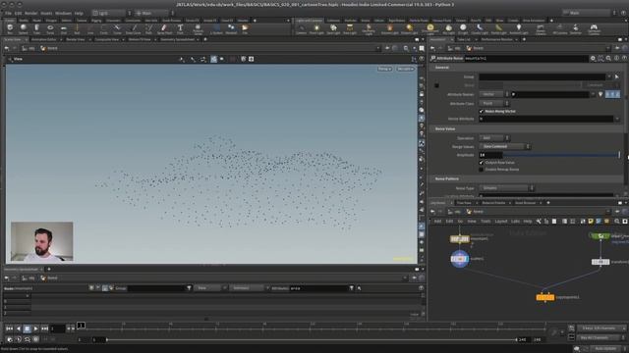629x353 pixels.
Task: Open the desktop selector dropdown in menu bar
Action: pos(111,13)
